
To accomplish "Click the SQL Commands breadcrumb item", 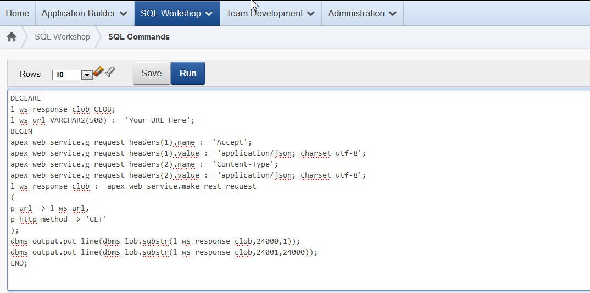I will coord(138,37).
